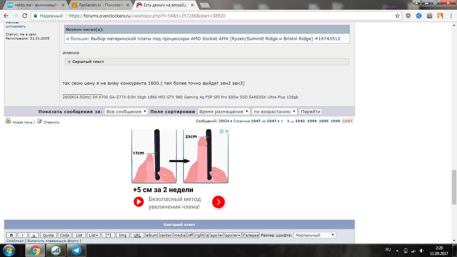The image size is (457, 257).
Task: Go to page 1946
Action: (x=336, y=121)
